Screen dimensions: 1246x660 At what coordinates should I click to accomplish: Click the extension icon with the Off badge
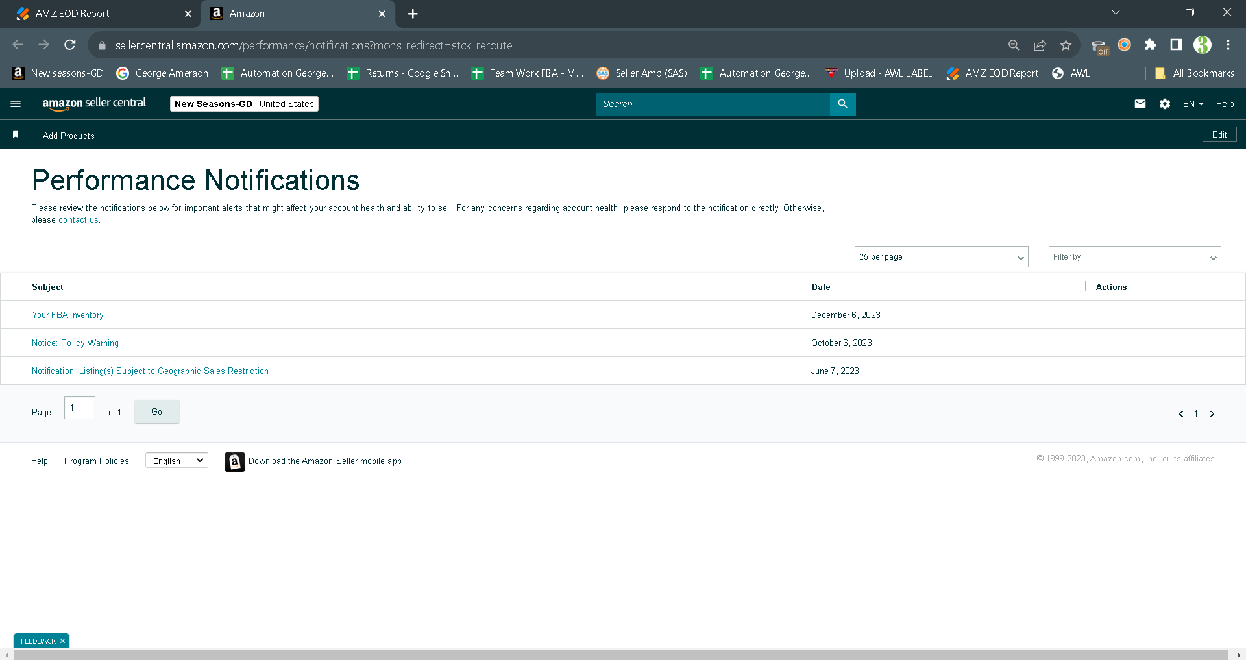1099,46
